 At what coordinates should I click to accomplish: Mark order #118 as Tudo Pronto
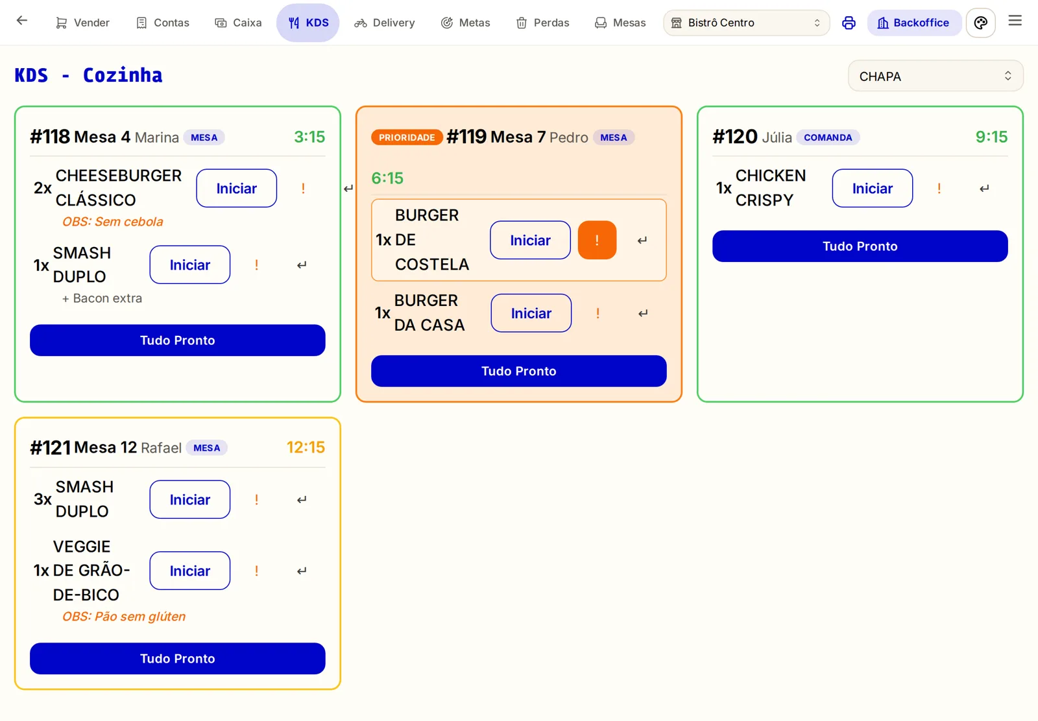tap(178, 340)
